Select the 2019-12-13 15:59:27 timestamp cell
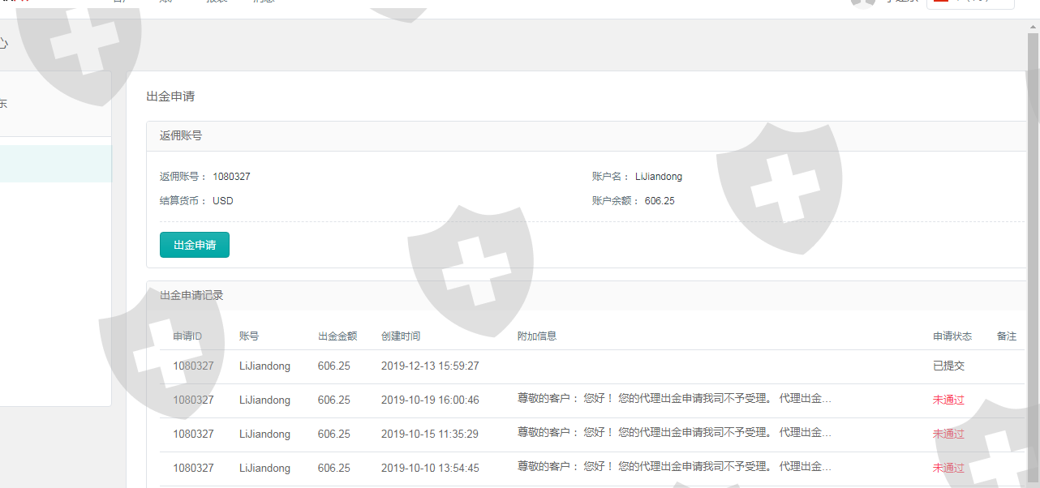The width and height of the screenshot is (1040, 488). (430, 366)
